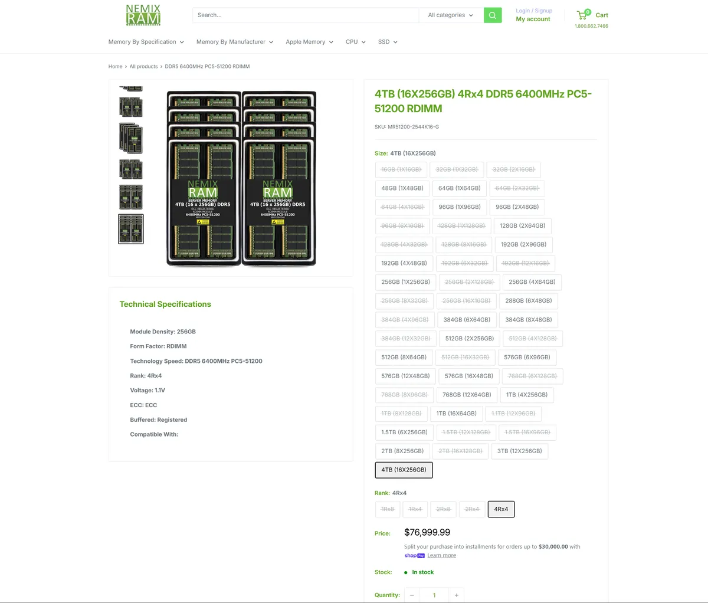The width and height of the screenshot is (708, 603).
Task: Expand the Memory By Specification menu
Action: [146, 42]
